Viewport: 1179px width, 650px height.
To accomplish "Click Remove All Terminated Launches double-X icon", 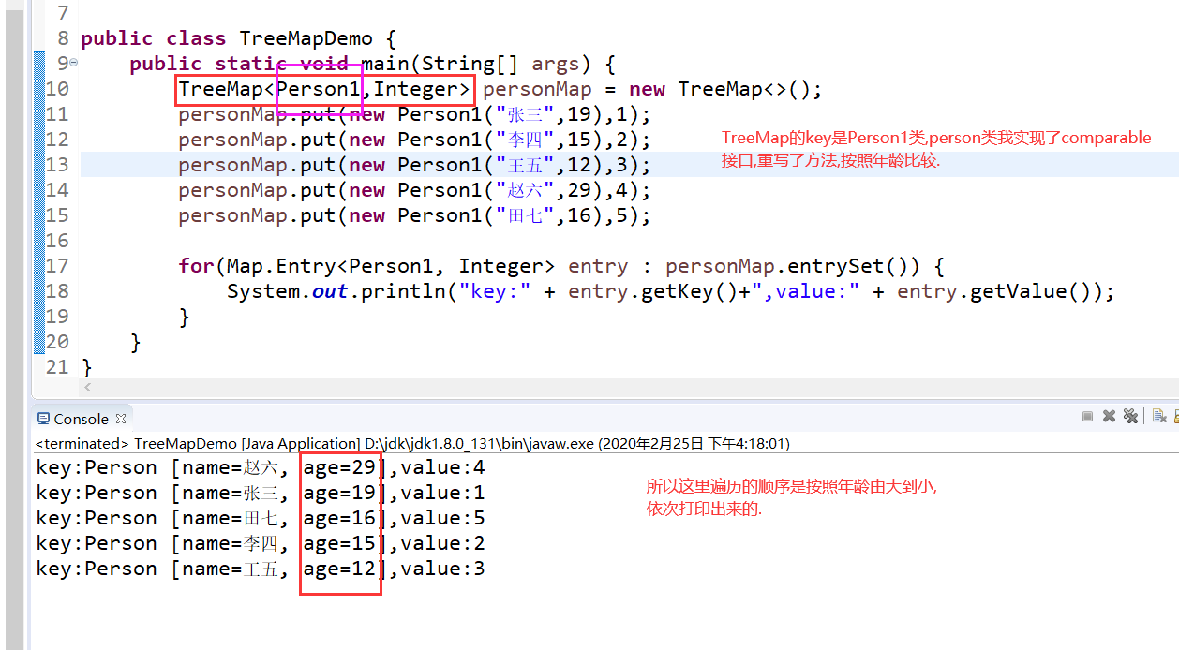I will tap(1130, 417).
